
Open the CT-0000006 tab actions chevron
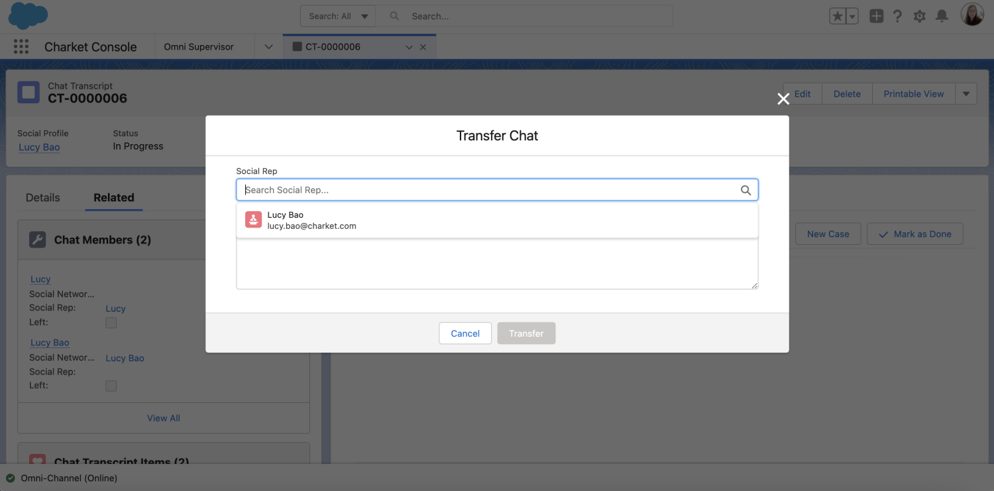[x=409, y=47]
